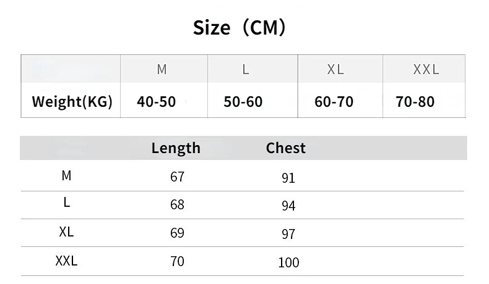Screen dimensions: 489x284
Task: Click the chest value 91
Action: (288, 178)
